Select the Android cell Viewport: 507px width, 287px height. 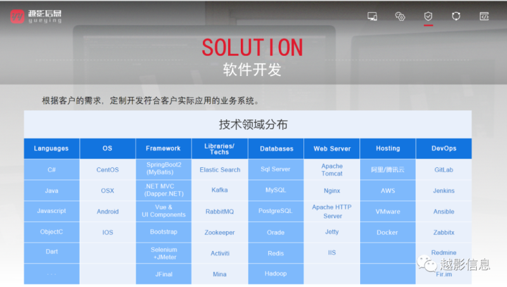(x=107, y=211)
